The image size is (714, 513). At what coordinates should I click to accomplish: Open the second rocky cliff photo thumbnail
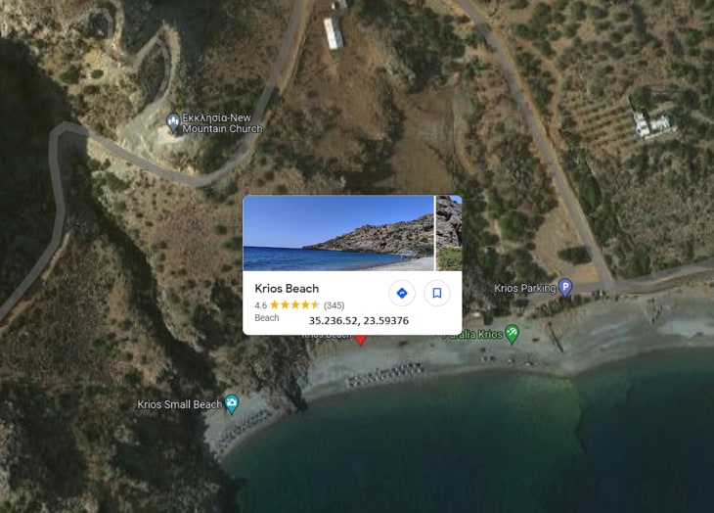[x=449, y=233]
